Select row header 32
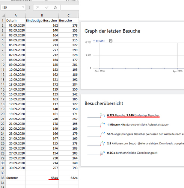The image size is (184, 188). 3,173
